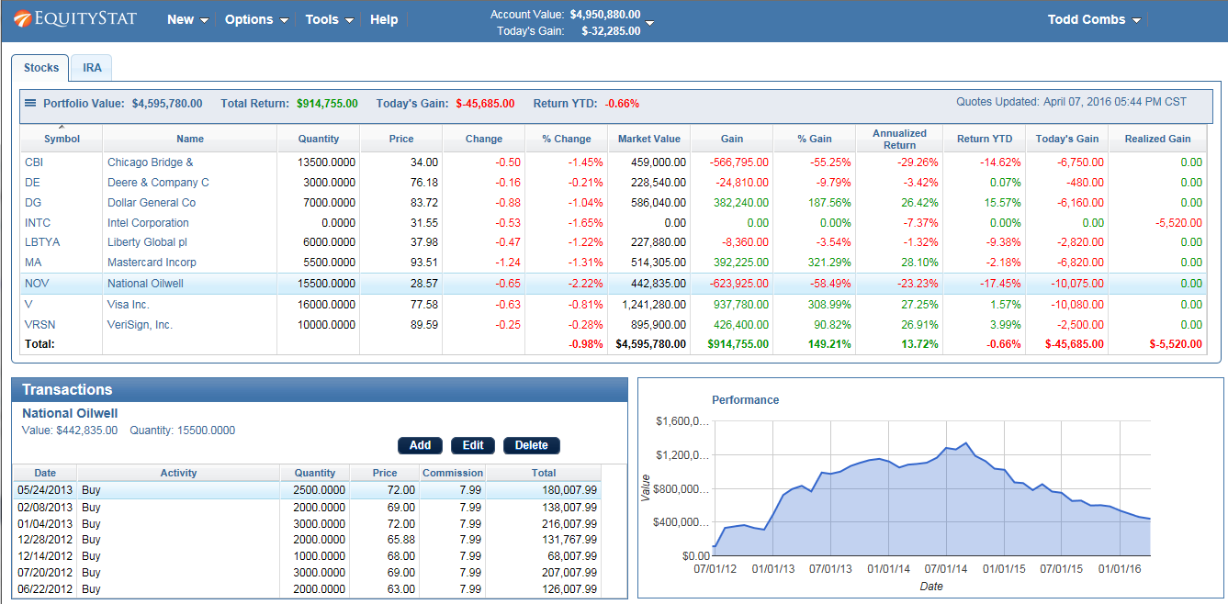Click the Add button to create a transaction

pyautogui.click(x=420, y=445)
